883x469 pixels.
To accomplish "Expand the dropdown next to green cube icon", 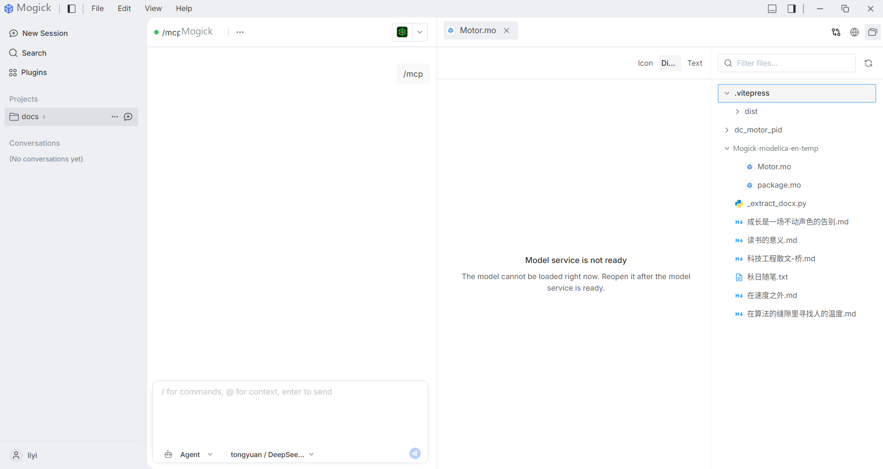I will pyautogui.click(x=420, y=32).
